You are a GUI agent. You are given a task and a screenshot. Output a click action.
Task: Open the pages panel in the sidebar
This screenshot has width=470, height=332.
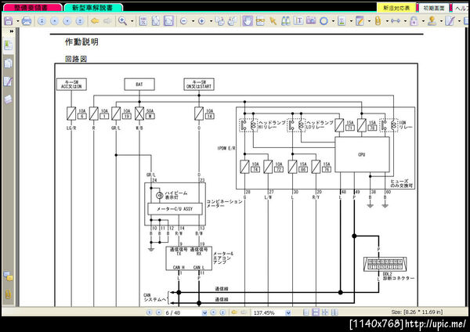point(8,63)
